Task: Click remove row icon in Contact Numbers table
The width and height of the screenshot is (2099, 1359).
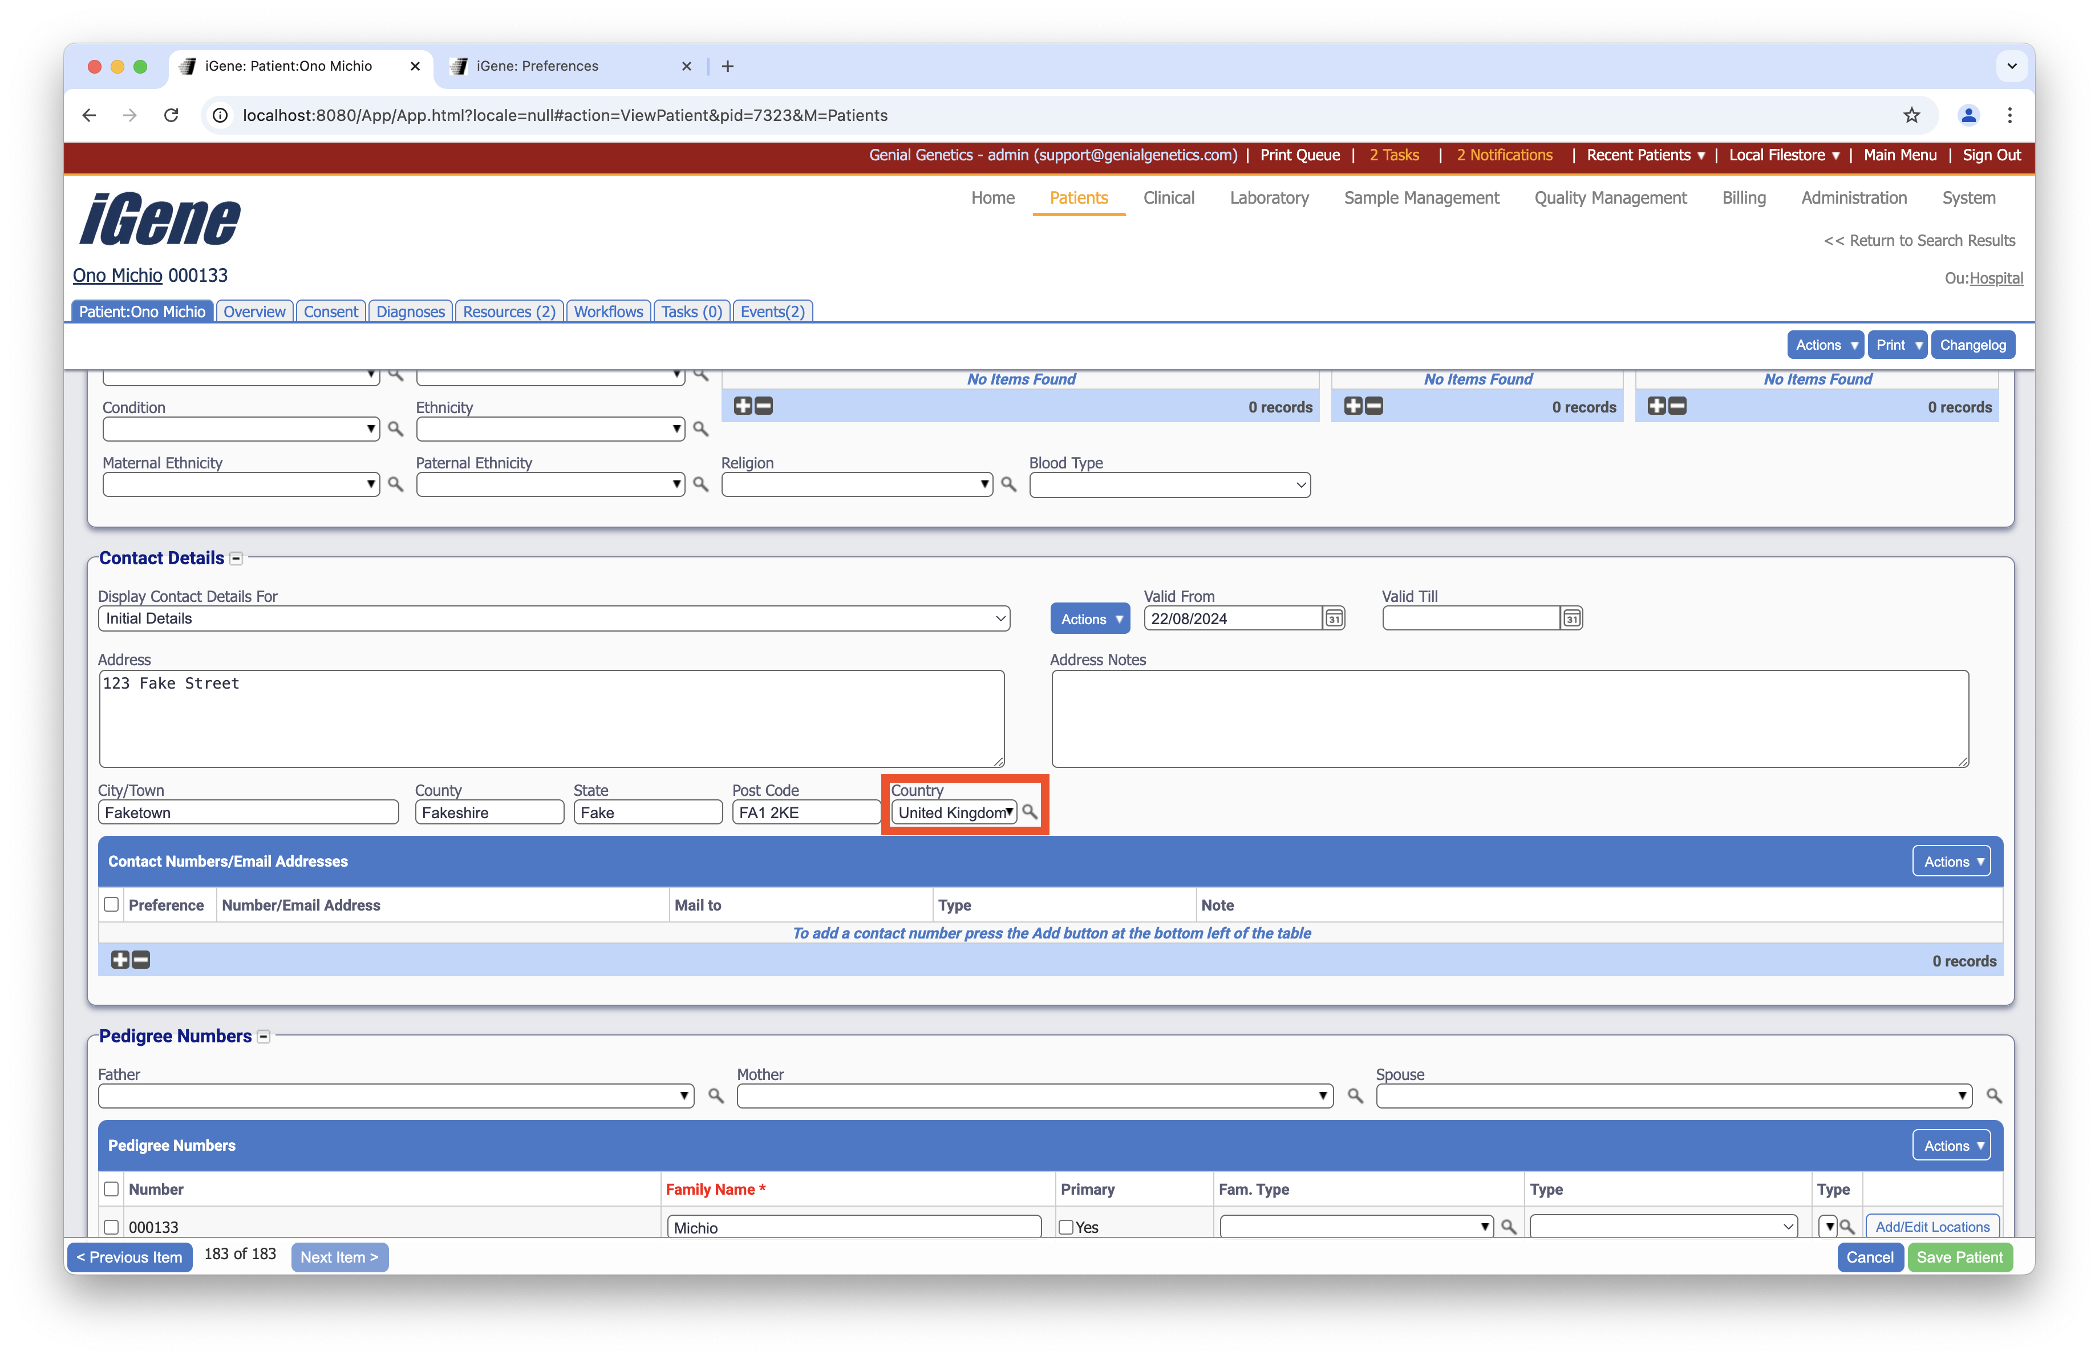Action: pos(141,960)
